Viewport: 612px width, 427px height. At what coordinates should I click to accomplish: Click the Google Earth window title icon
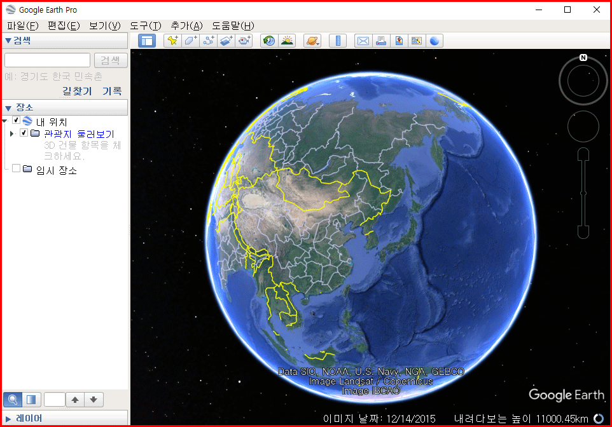pyautogui.click(x=11, y=10)
